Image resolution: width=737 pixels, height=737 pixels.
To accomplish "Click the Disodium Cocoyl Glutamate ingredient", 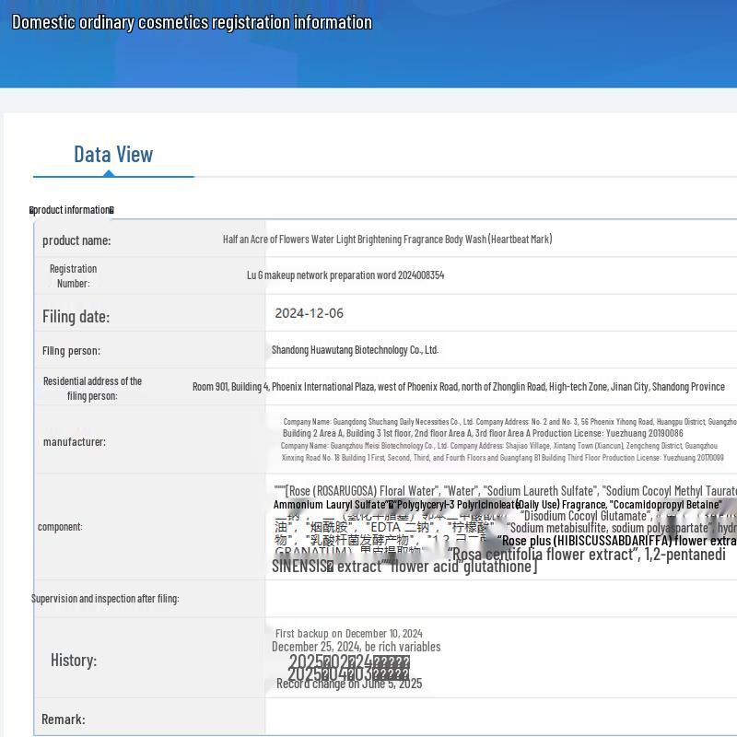I will click(585, 516).
